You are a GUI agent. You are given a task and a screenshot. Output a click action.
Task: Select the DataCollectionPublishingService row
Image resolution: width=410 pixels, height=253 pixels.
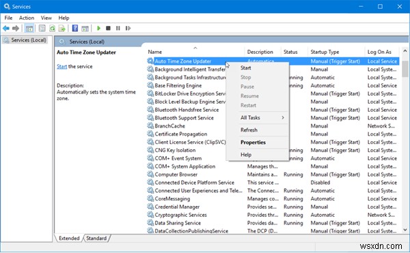coord(273,230)
